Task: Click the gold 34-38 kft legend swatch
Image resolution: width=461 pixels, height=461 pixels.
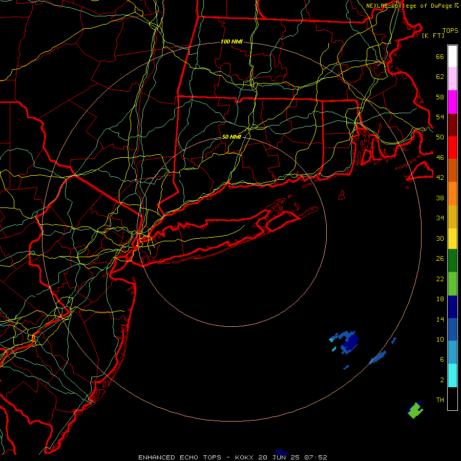Action: (x=452, y=217)
